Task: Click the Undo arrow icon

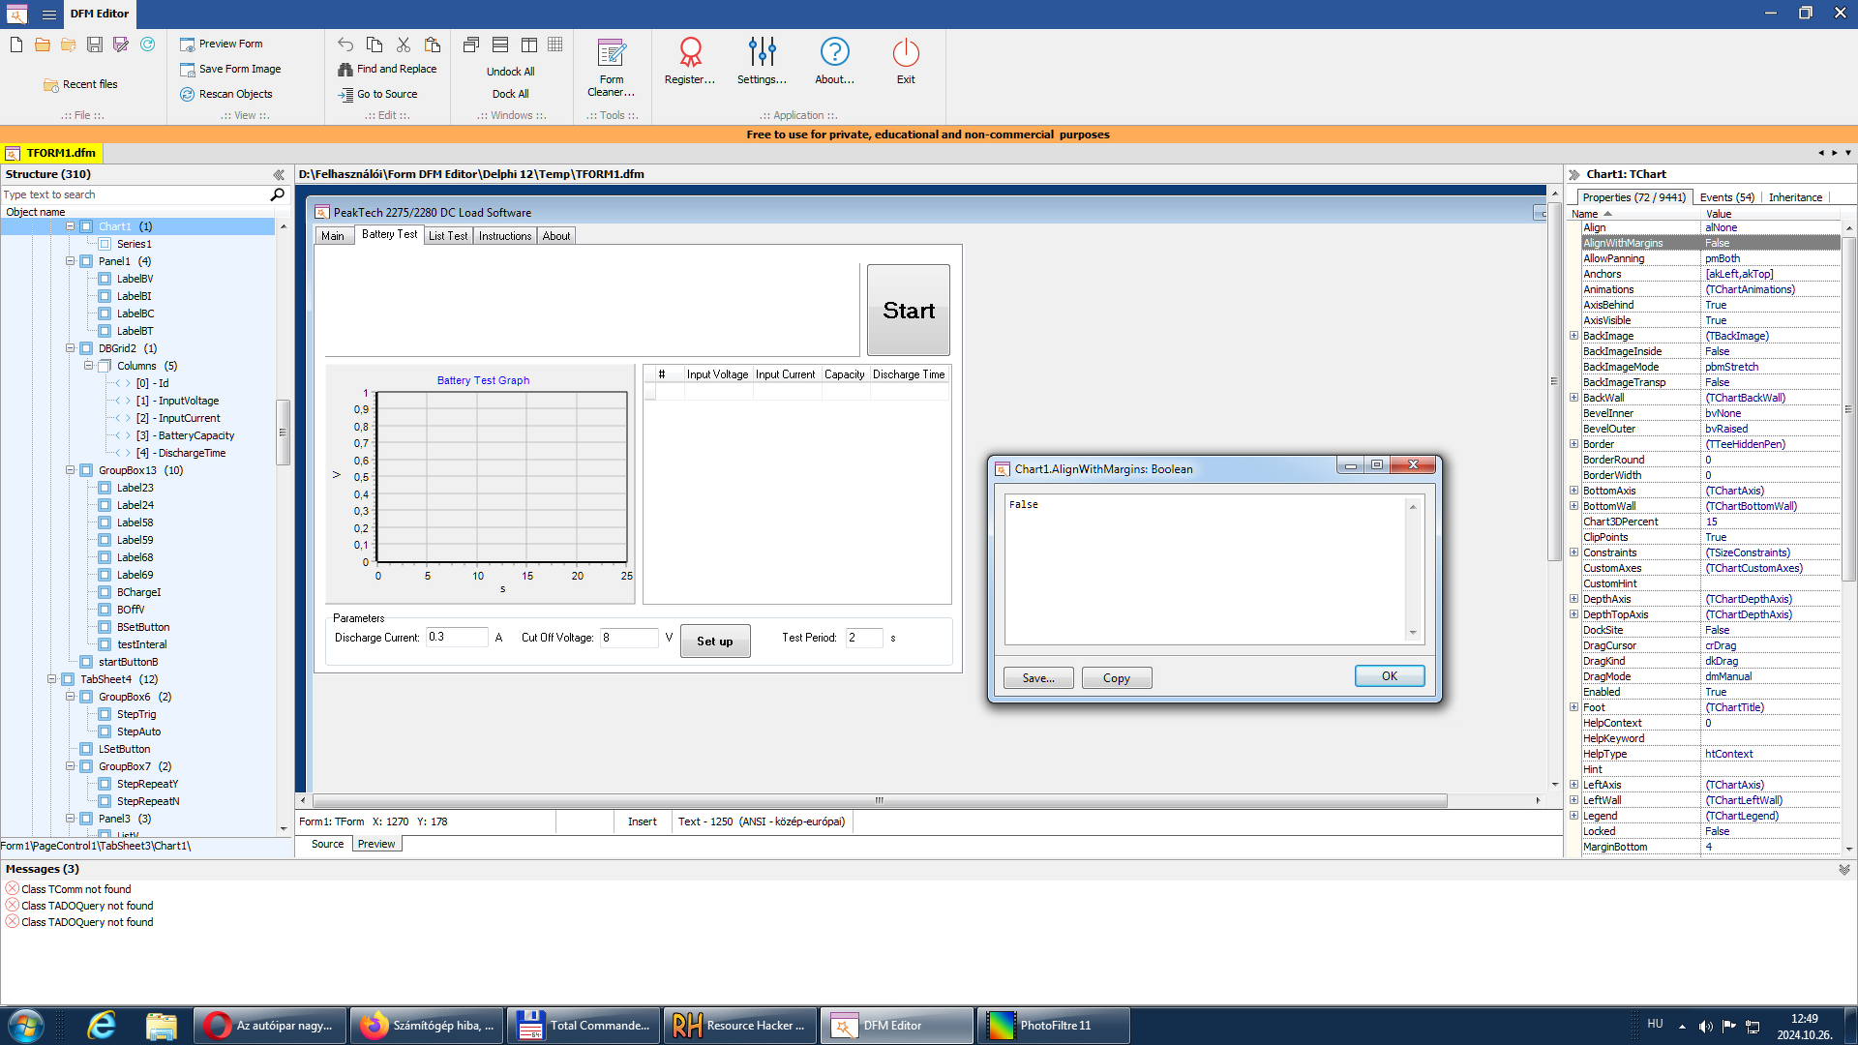Action: 345,45
